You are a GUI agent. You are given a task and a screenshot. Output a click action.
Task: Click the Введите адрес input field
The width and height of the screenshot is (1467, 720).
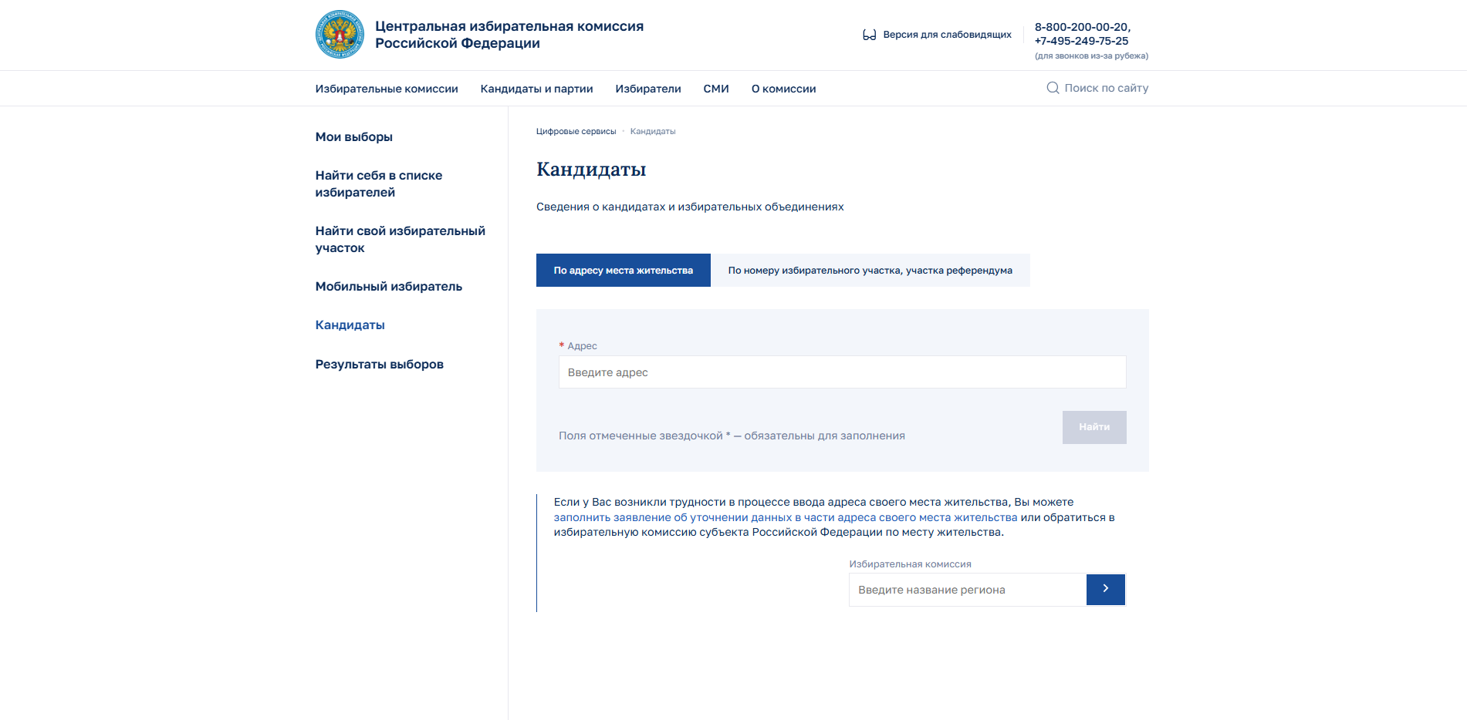click(x=842, y=372)
